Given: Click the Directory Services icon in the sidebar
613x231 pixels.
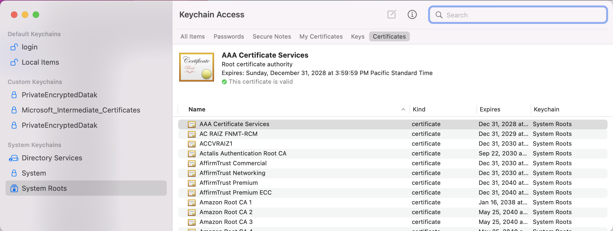Looking at the screenshot, I should (x=14, y=158).
